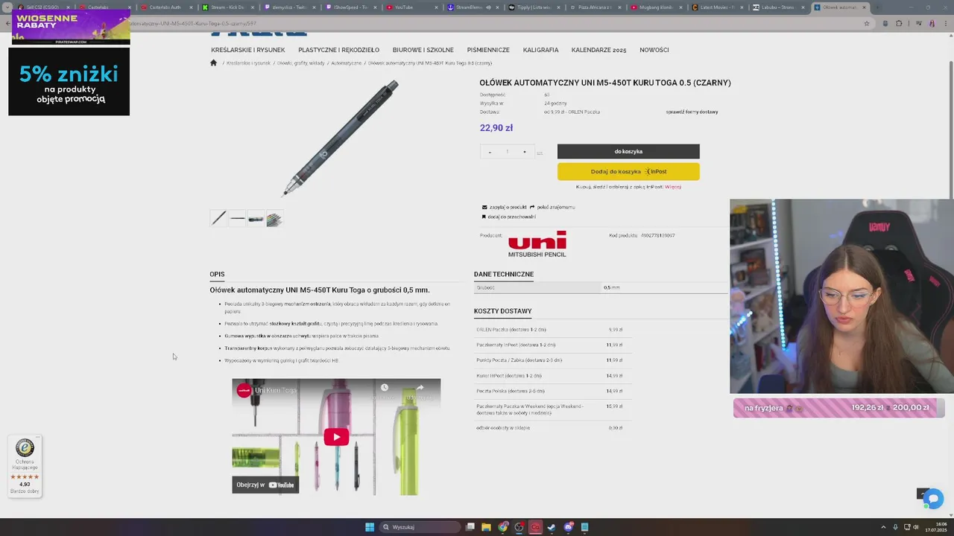The height and width of the screenshot is (536, 954).
Task: Click the video's watch later clock icon
Action: (x=385, y=388)
